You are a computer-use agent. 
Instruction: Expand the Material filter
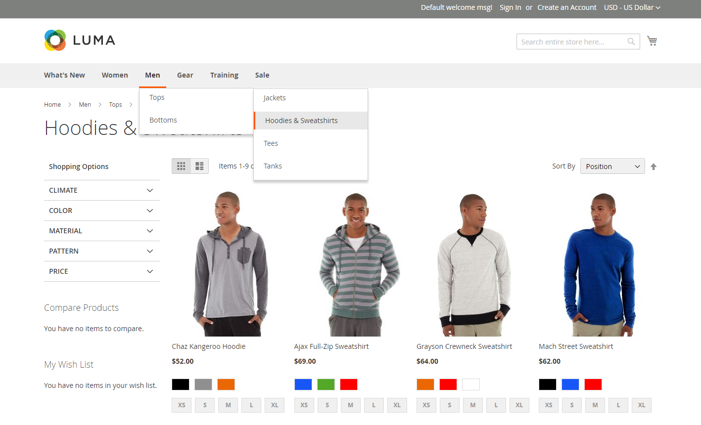102,231
